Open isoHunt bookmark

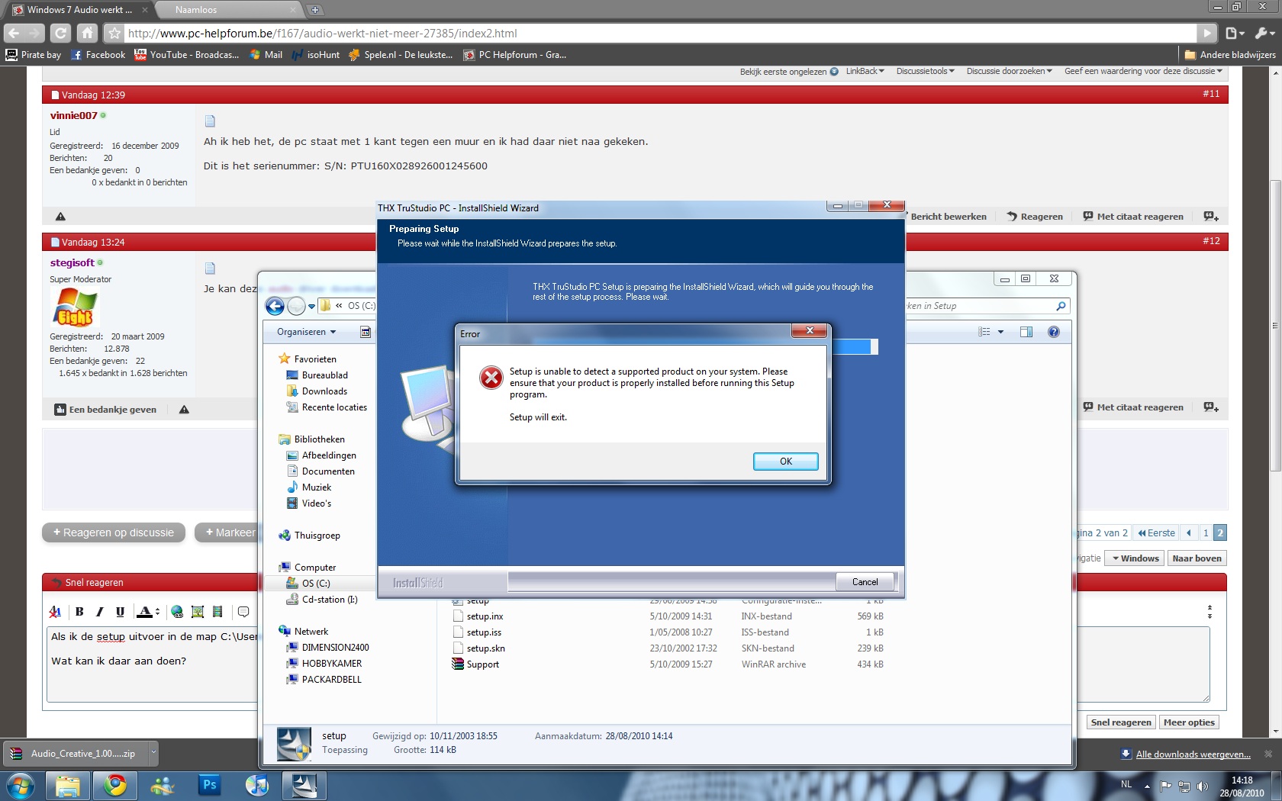tap(316, 55)
